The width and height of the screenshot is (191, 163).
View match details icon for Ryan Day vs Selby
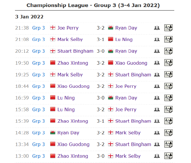coord(168,133)
